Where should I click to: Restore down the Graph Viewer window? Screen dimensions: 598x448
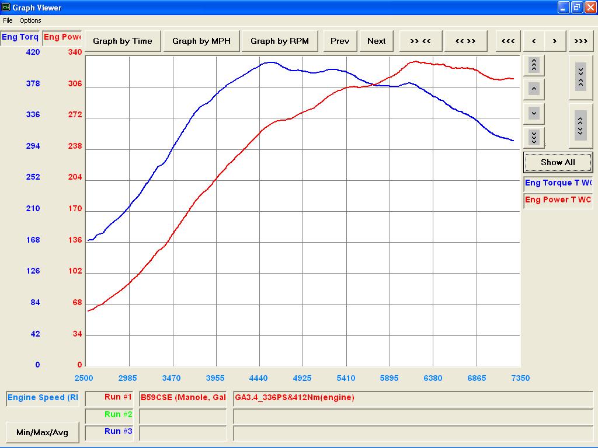(577, 7)
